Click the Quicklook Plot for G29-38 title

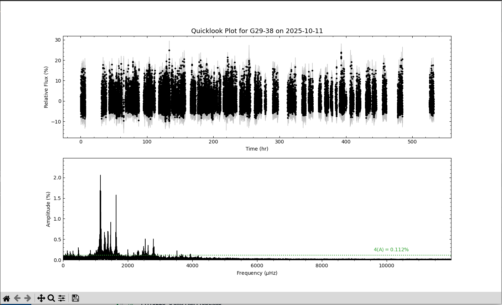pyautogui.click(x=257, y=31)
